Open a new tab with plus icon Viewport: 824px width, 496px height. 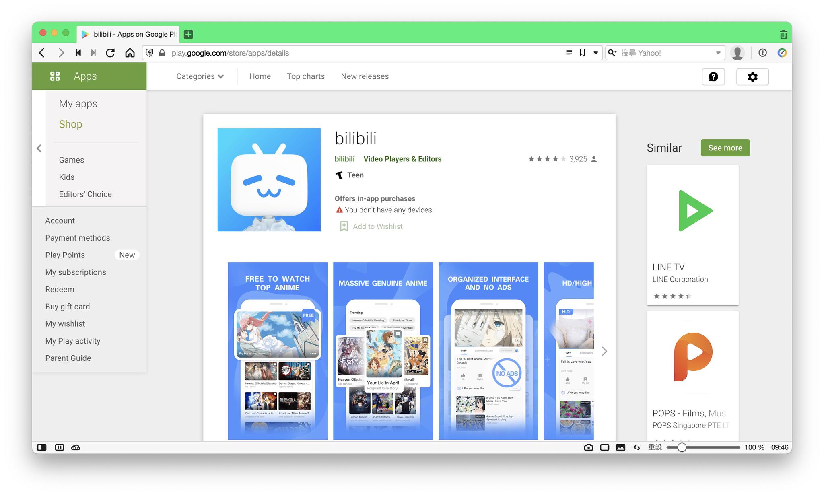pos(188,34)
